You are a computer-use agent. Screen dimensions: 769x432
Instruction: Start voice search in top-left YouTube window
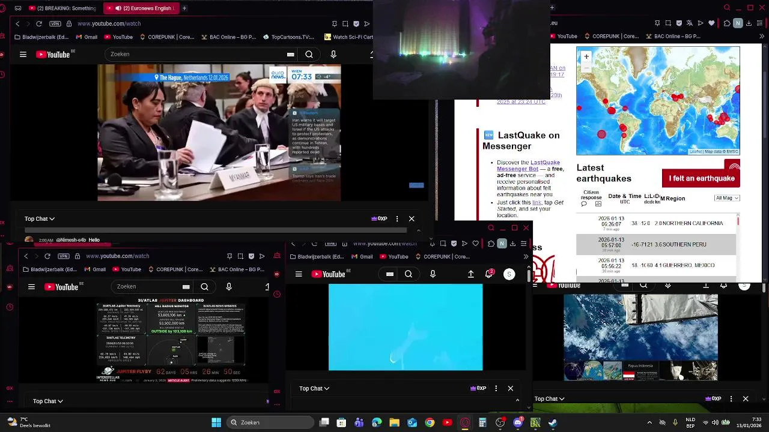[x=333, y=54]
